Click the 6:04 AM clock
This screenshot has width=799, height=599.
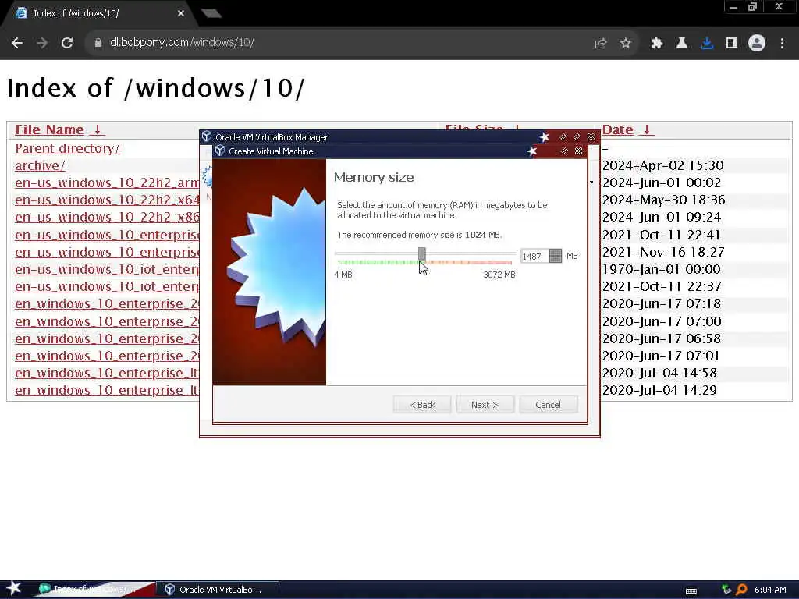coord(770,590)
